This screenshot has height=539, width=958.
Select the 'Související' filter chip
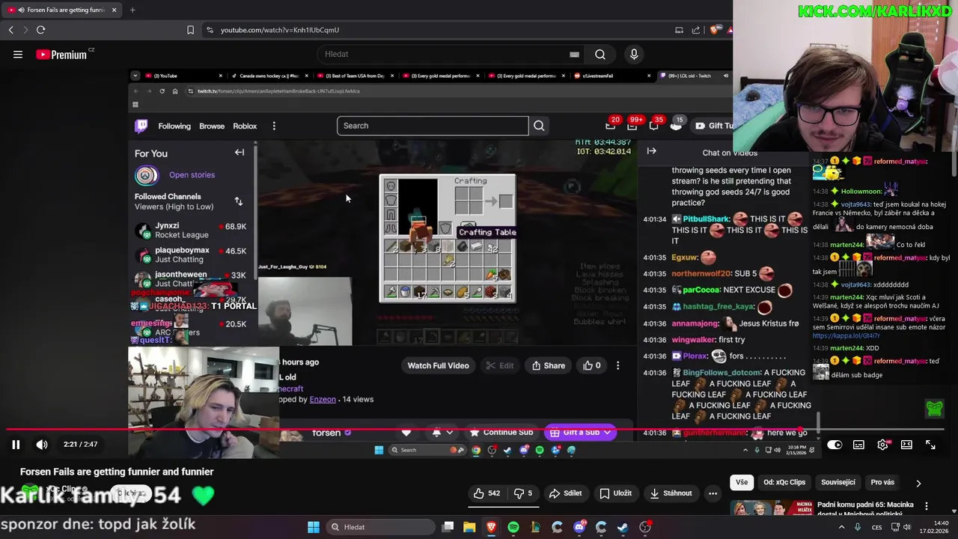coord(838,483)
